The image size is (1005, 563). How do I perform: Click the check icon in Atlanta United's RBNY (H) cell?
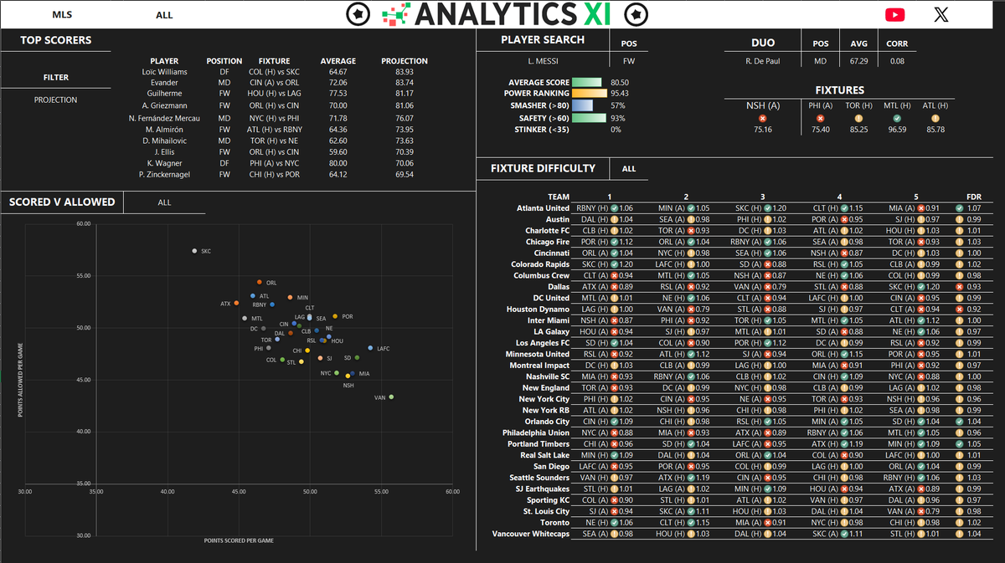pyautogui.click(x=613, y=207)
